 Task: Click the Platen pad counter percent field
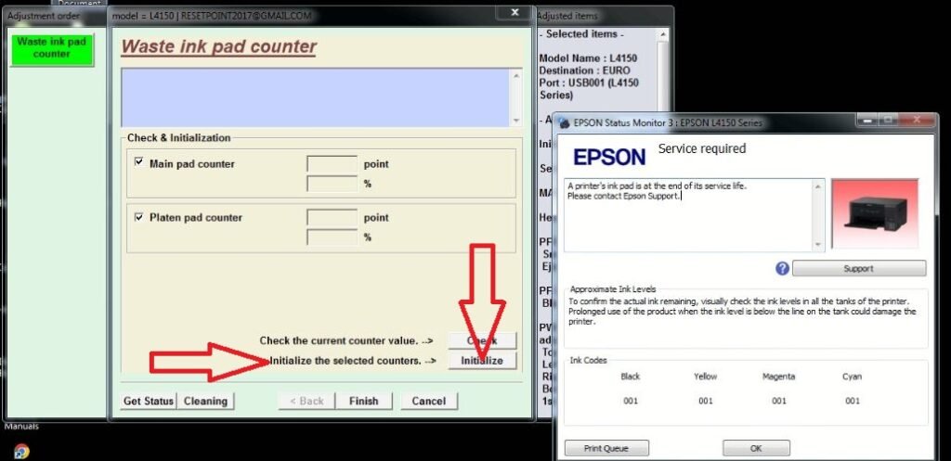click(x=332, y=237)
